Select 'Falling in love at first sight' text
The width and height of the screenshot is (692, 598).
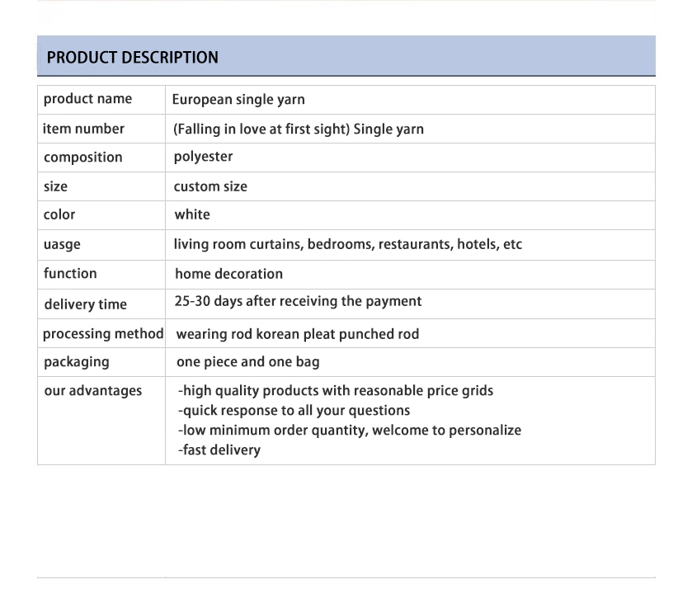point(261,129)
